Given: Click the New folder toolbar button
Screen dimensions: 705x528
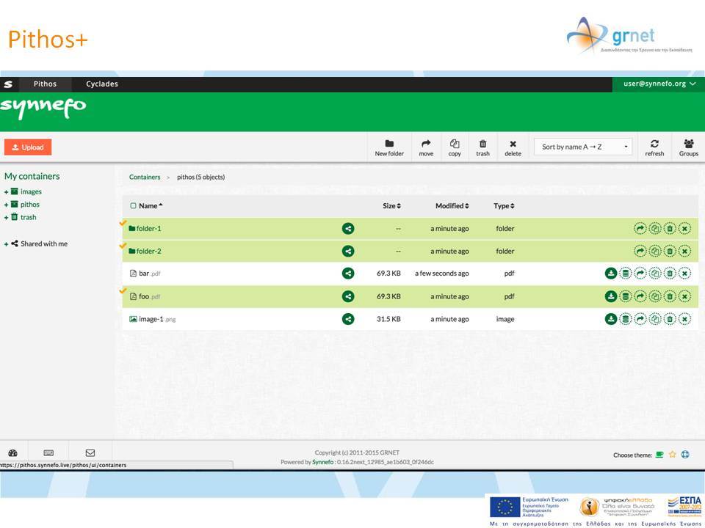Looking at the screenshot, I should pos(389,147).
